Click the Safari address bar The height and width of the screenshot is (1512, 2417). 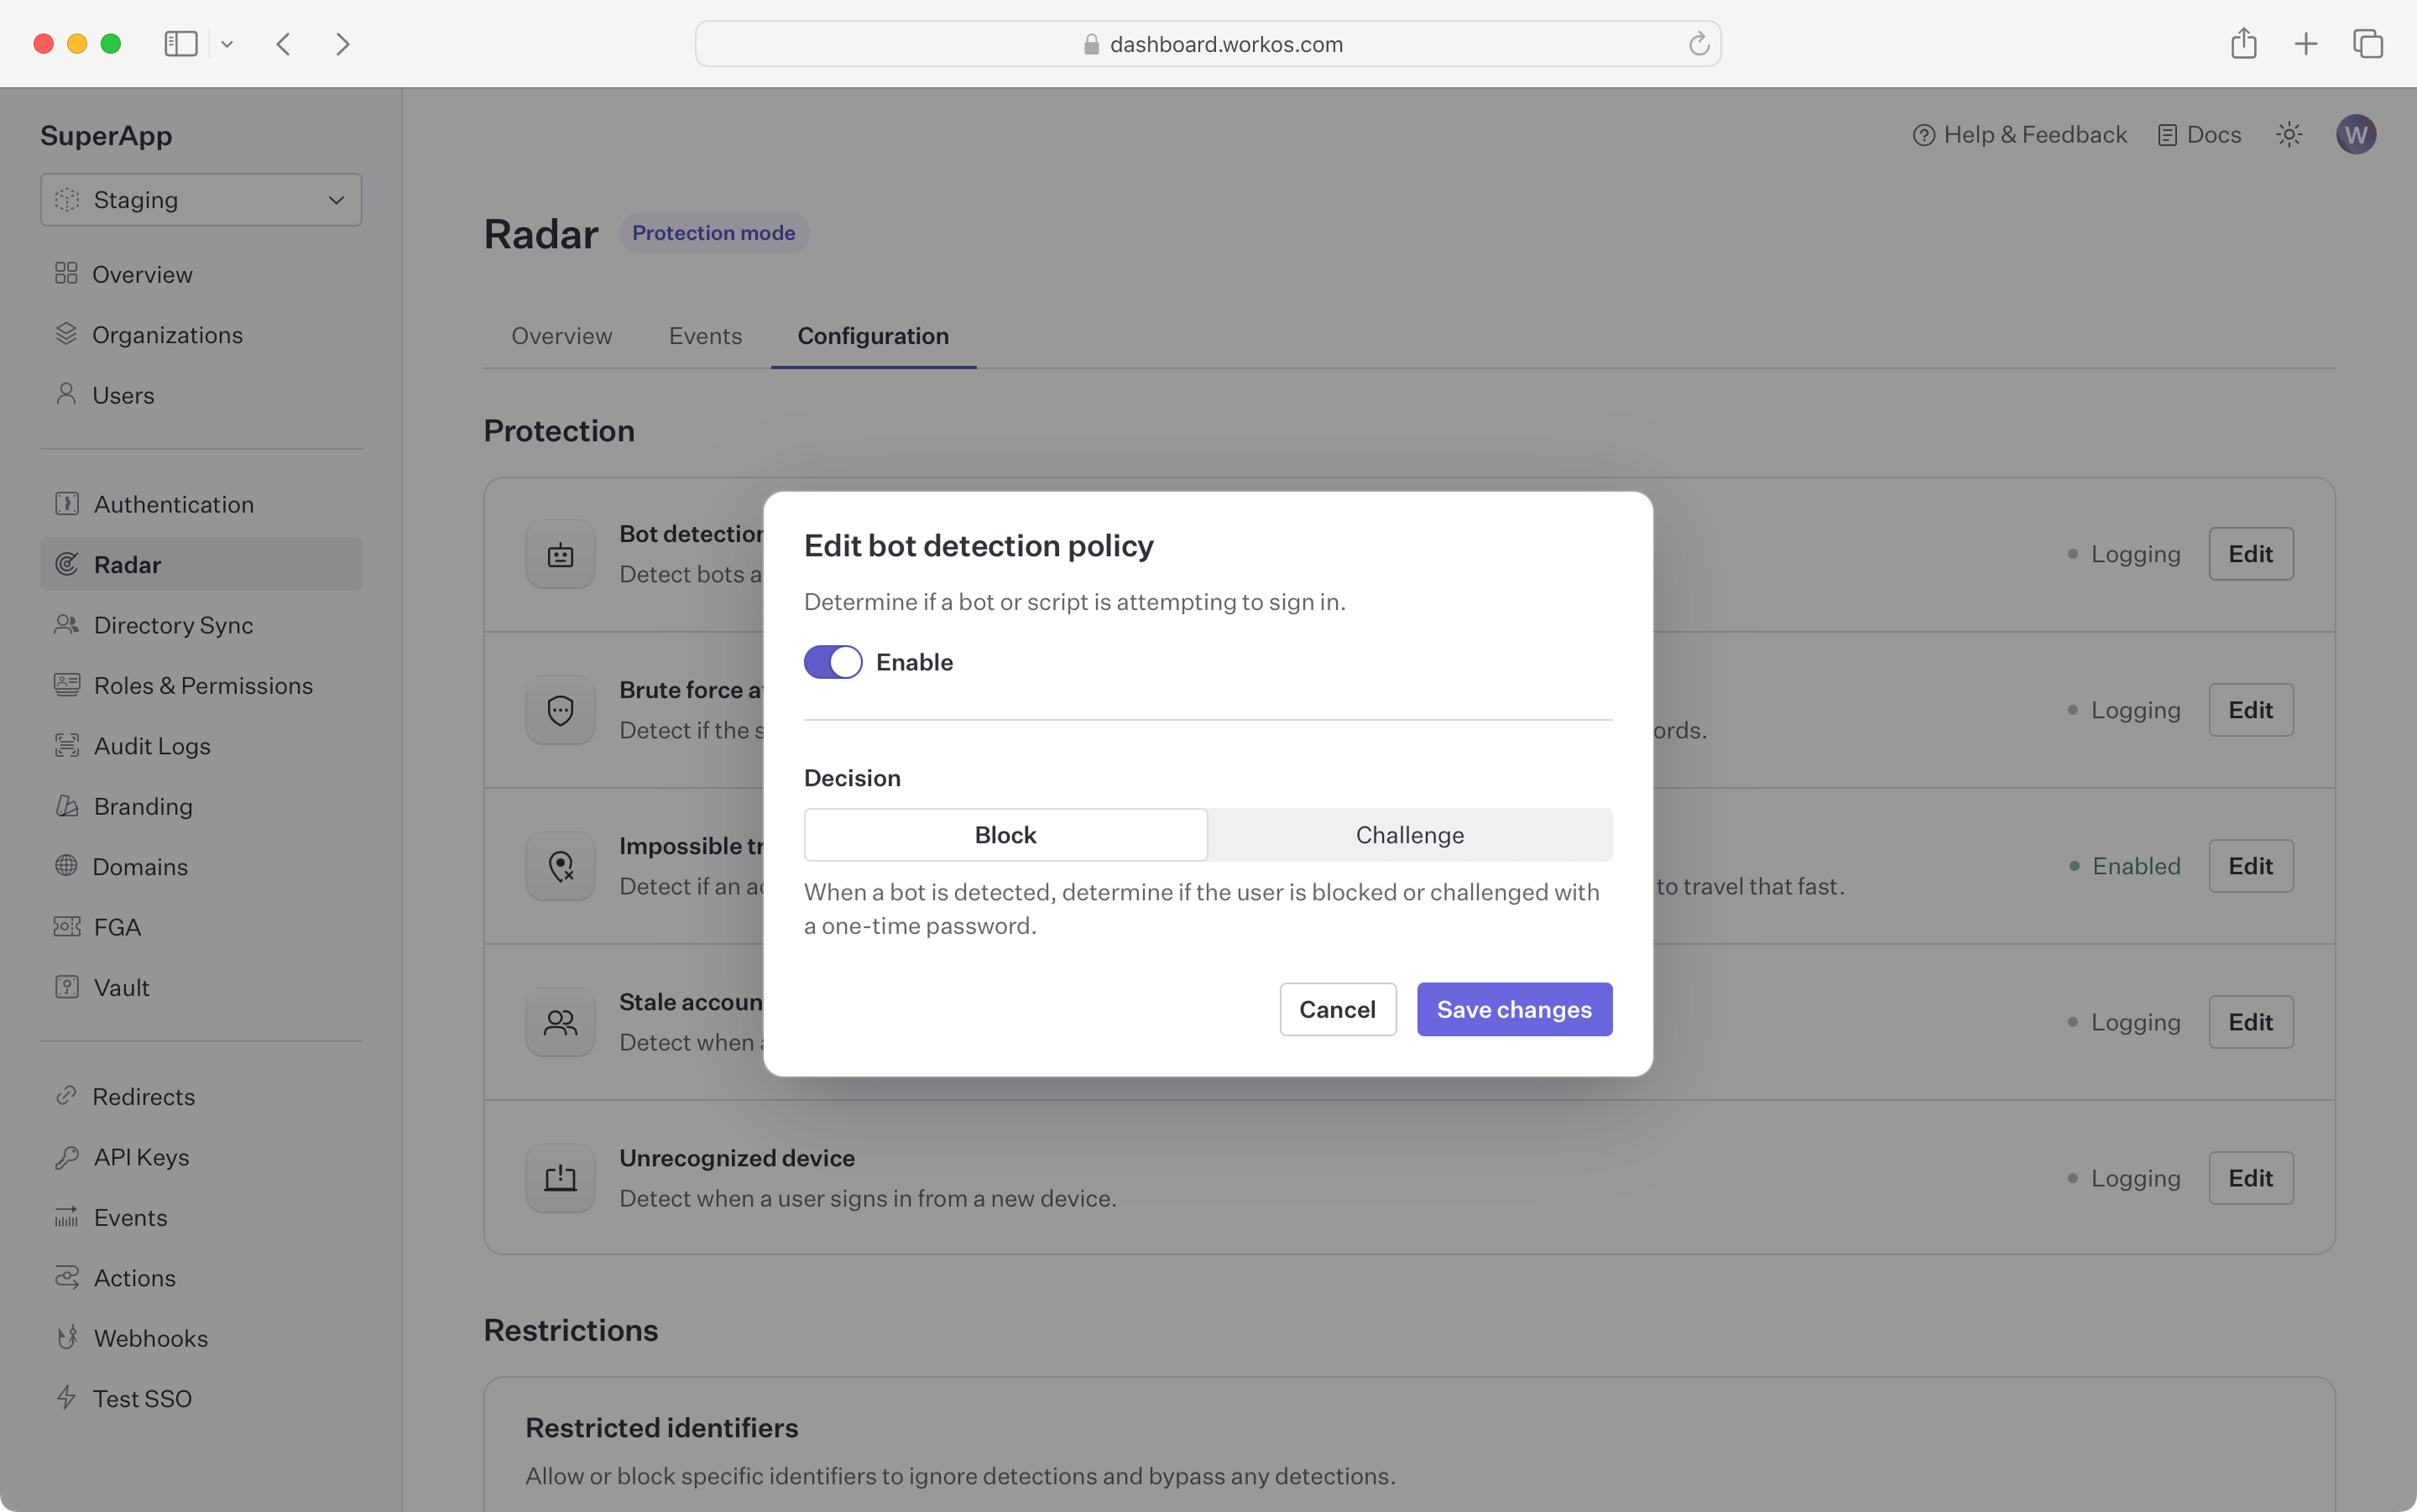point(1207,44)
